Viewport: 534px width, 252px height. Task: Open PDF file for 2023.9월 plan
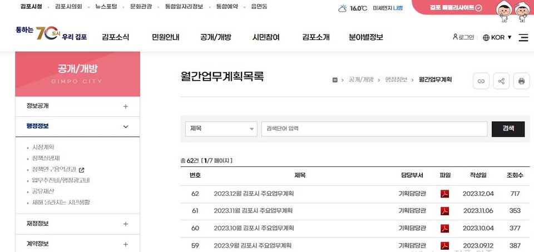point(445,245)
